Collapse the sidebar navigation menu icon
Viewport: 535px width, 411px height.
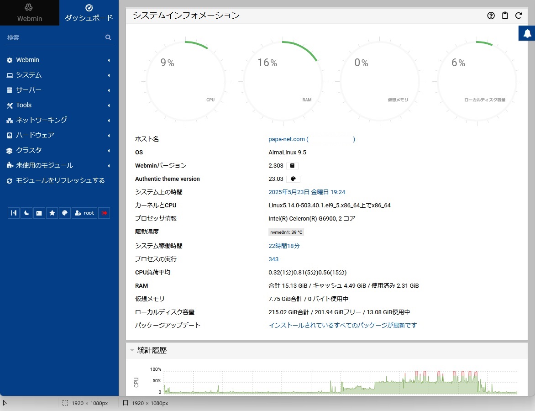coord(14,213)
